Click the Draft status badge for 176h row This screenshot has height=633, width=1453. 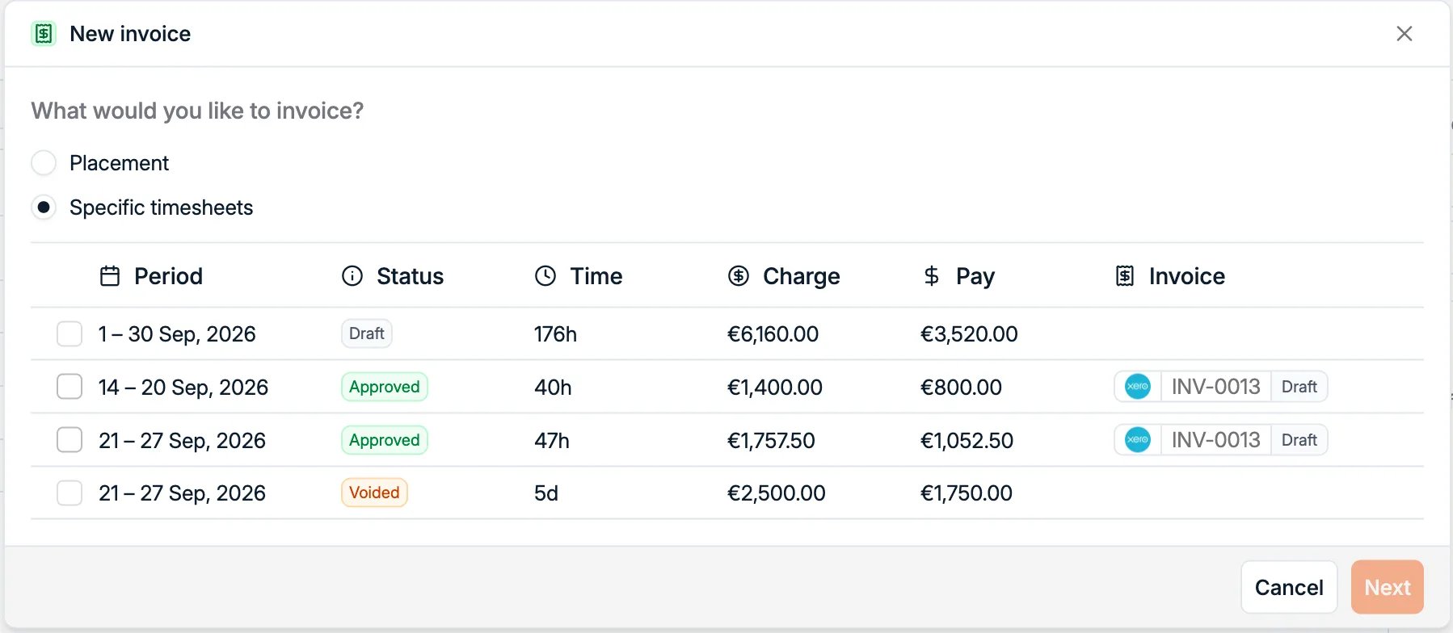[367, 333]
